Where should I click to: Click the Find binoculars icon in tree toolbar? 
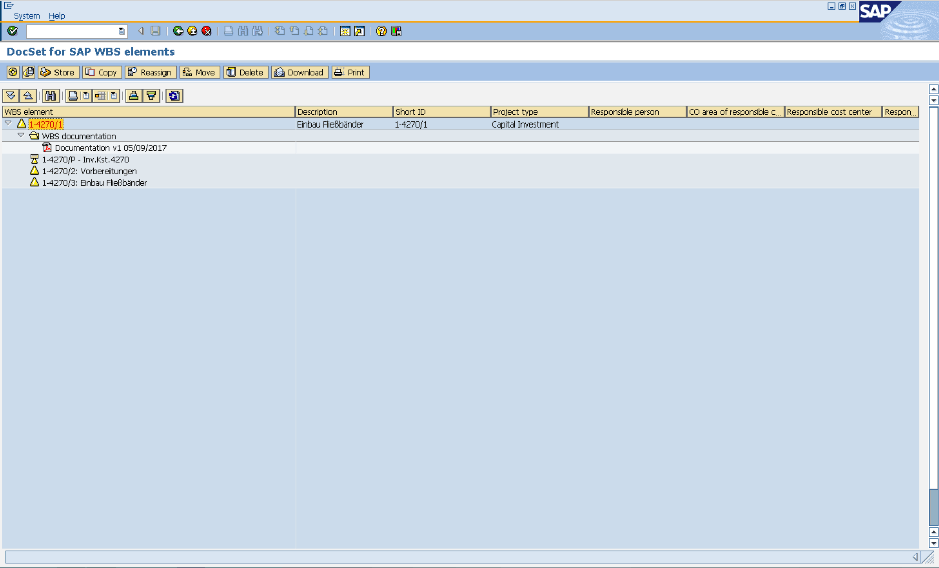click(x=50, y=96)
